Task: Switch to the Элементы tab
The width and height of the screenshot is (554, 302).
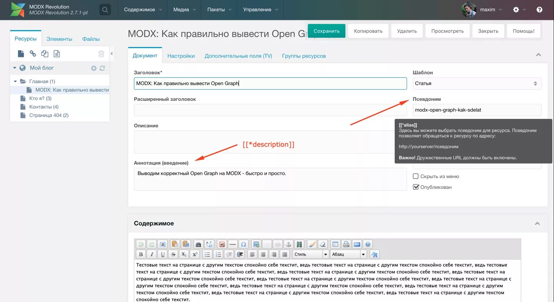Action: [59, 39]
